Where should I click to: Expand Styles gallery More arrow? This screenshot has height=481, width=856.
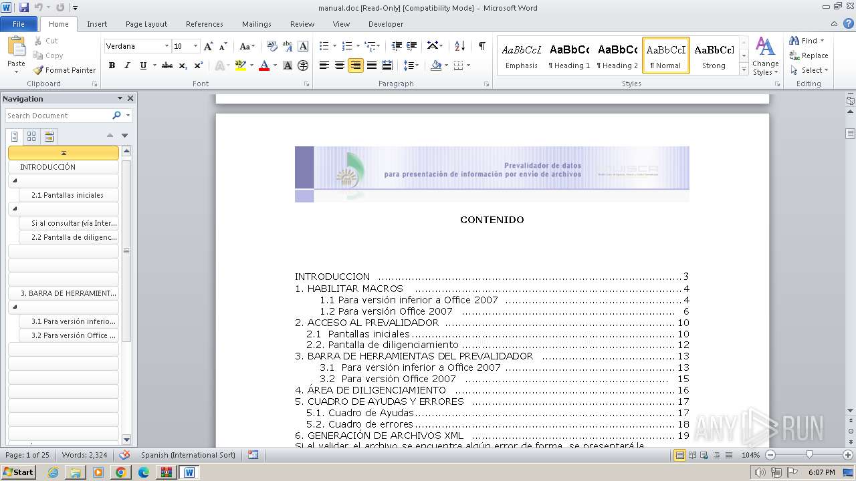(x=744, y=69)
